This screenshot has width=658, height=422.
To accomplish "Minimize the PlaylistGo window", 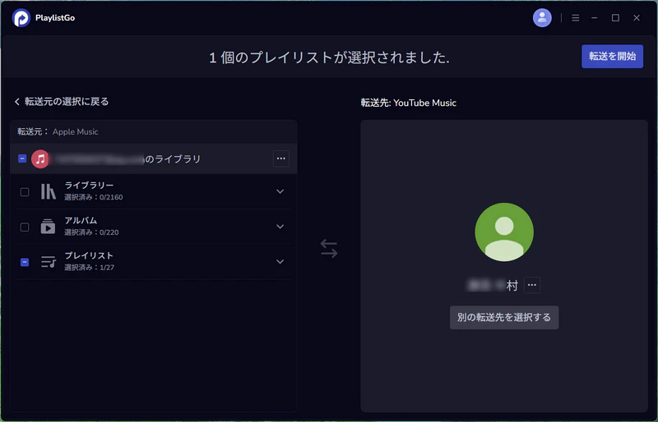I will pyautogui.click(x=594, y=18).
